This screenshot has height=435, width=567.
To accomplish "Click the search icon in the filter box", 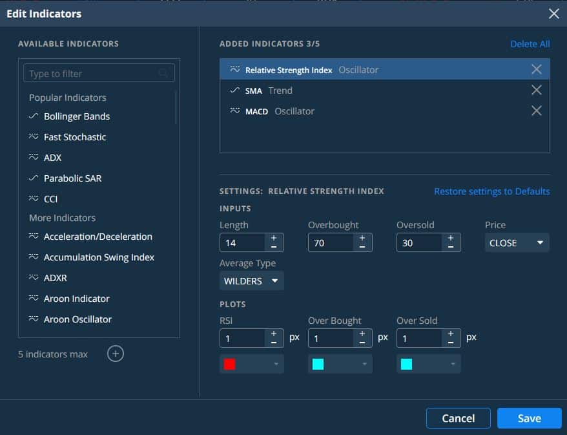I will pos(163,74).
